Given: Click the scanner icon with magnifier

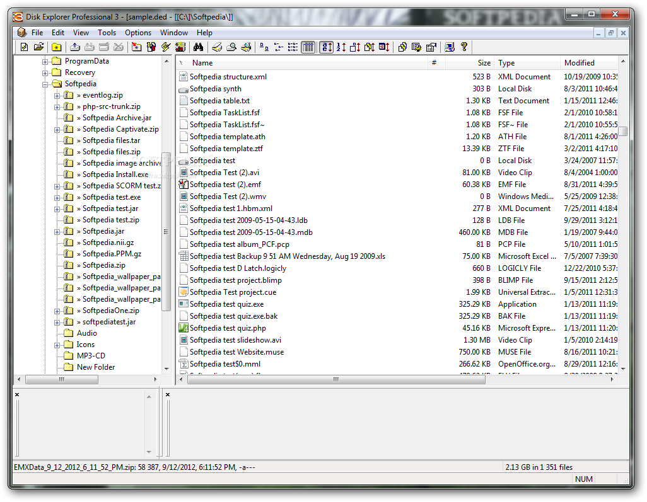Looking at the screenshot, I should tap(231, 47).
